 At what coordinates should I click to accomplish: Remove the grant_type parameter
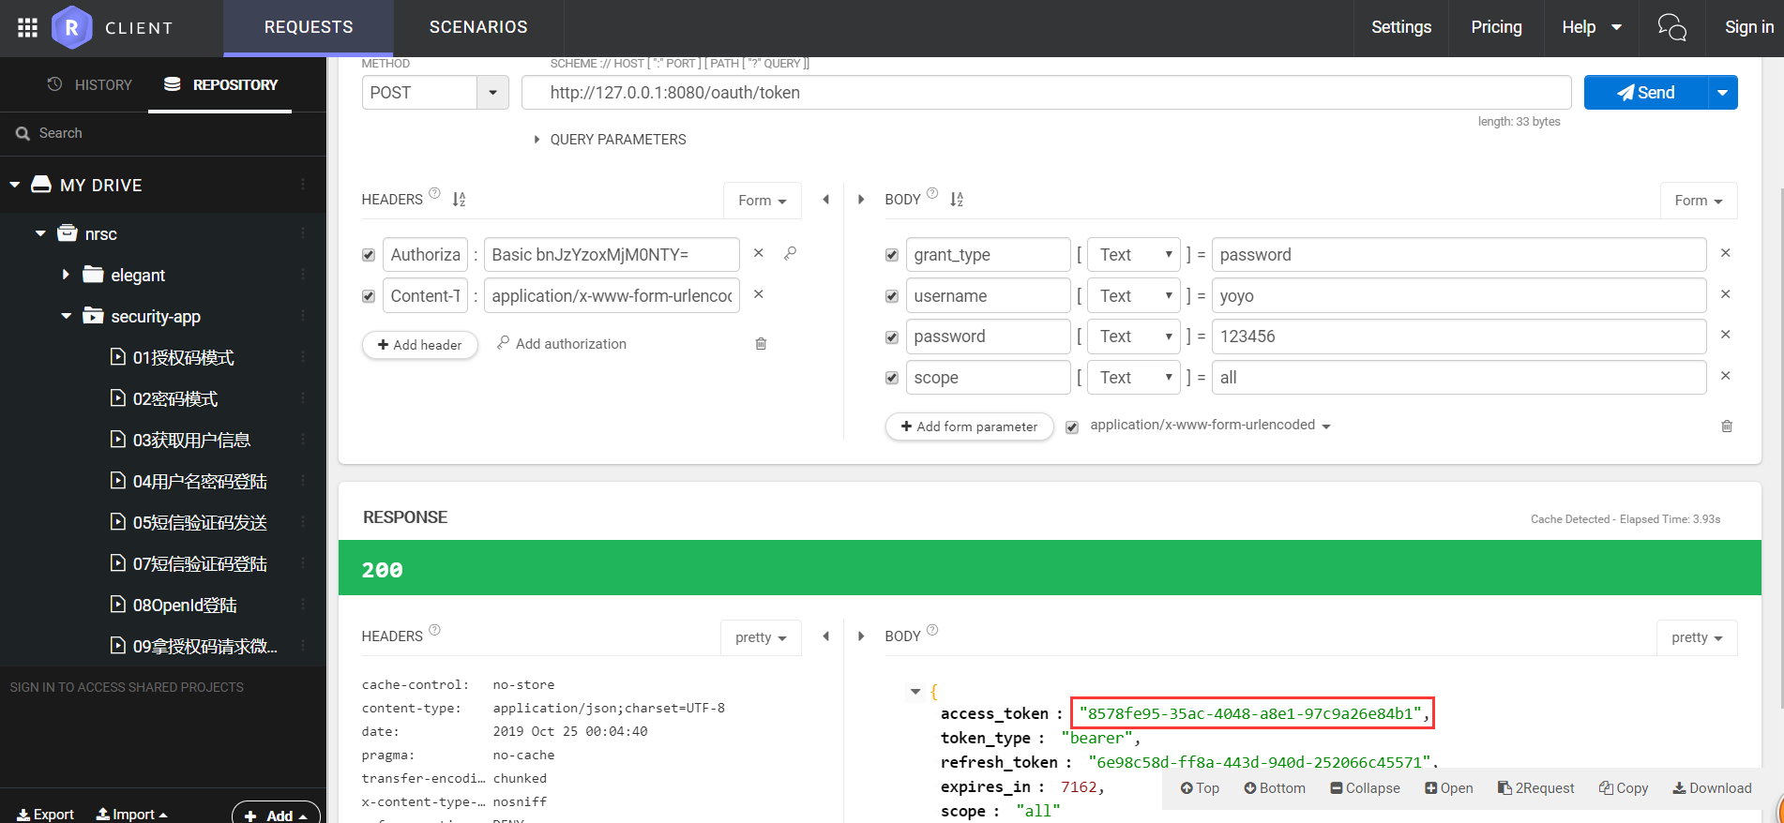(x=1725, y=253)
